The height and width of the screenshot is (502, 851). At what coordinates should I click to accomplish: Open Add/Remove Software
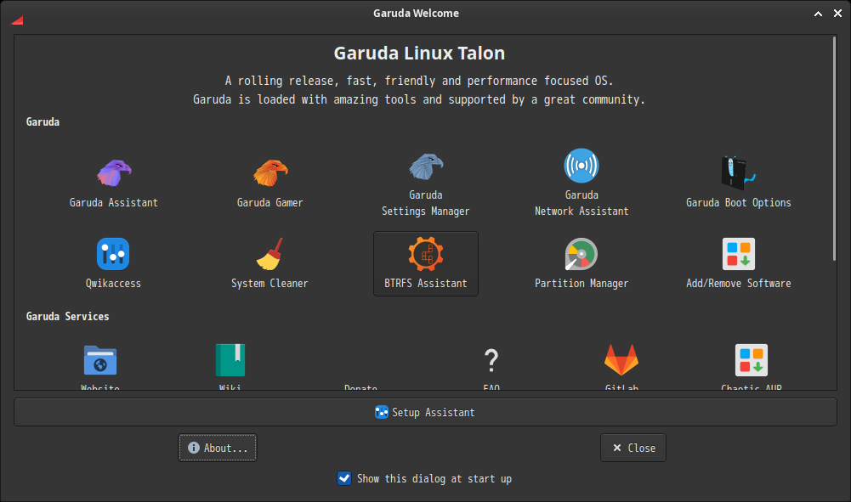tap(738, 263)
